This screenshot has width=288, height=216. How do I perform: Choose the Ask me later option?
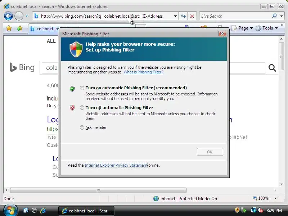pos(82,127)
